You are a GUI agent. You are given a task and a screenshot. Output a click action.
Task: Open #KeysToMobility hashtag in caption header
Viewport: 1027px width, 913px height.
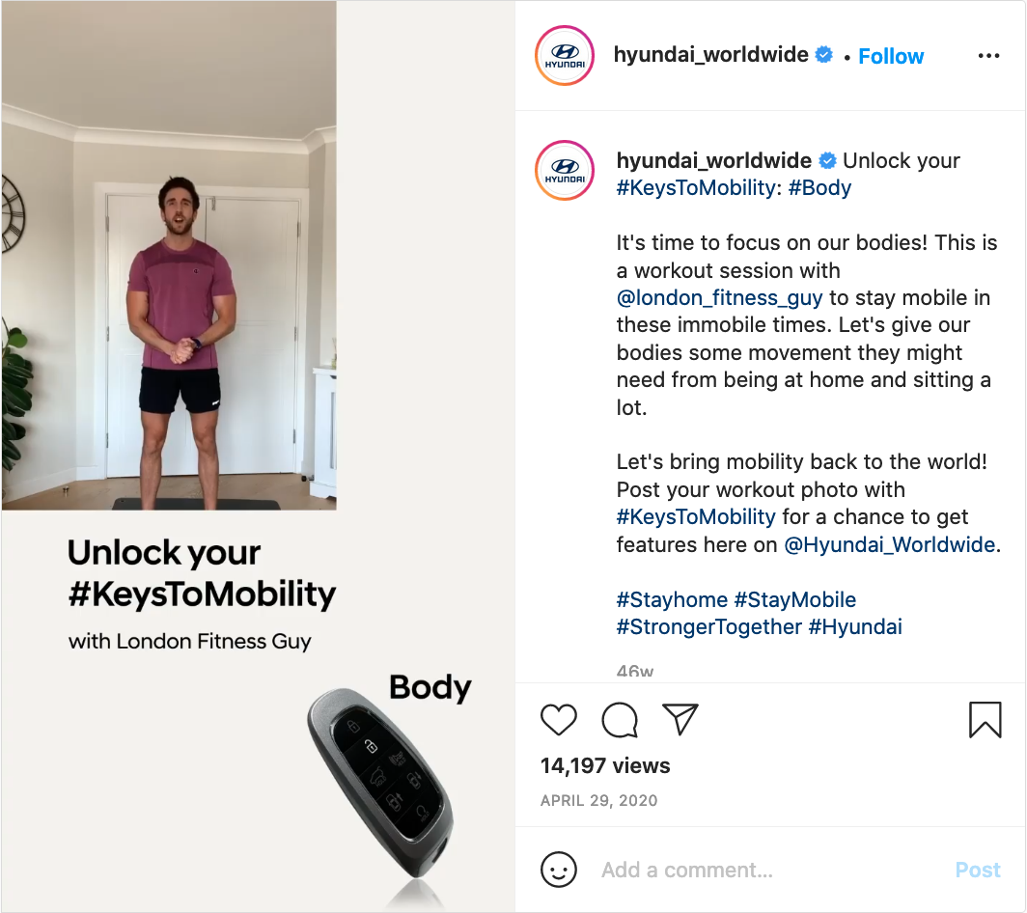coord(696,188)
